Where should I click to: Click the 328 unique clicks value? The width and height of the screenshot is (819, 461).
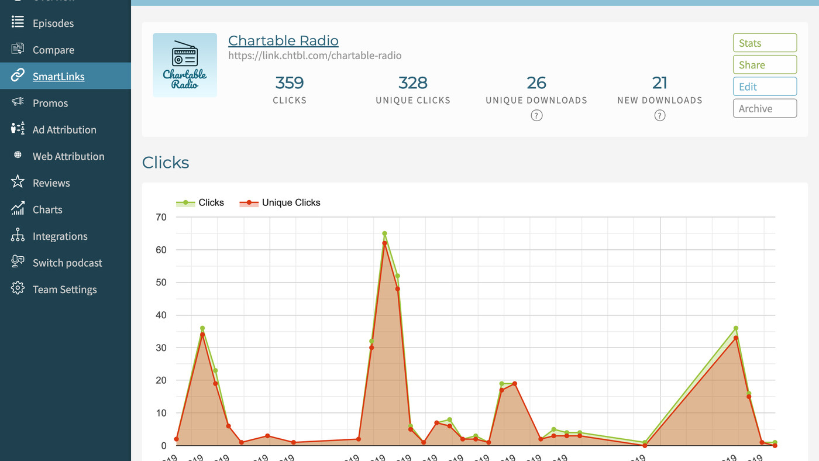413,82
